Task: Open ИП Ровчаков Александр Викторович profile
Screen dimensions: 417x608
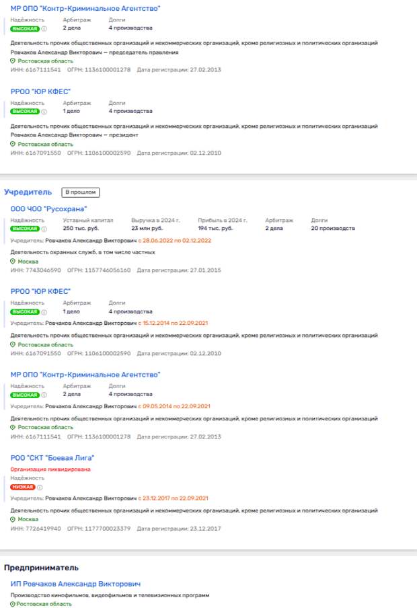Action: [x=75, y=584]
